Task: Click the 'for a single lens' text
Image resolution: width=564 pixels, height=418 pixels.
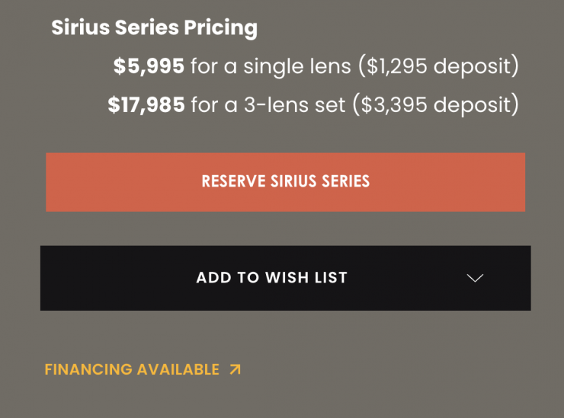Action: [x=271, y=66]
